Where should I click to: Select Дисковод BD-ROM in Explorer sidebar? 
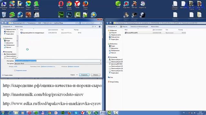point(116,64)
